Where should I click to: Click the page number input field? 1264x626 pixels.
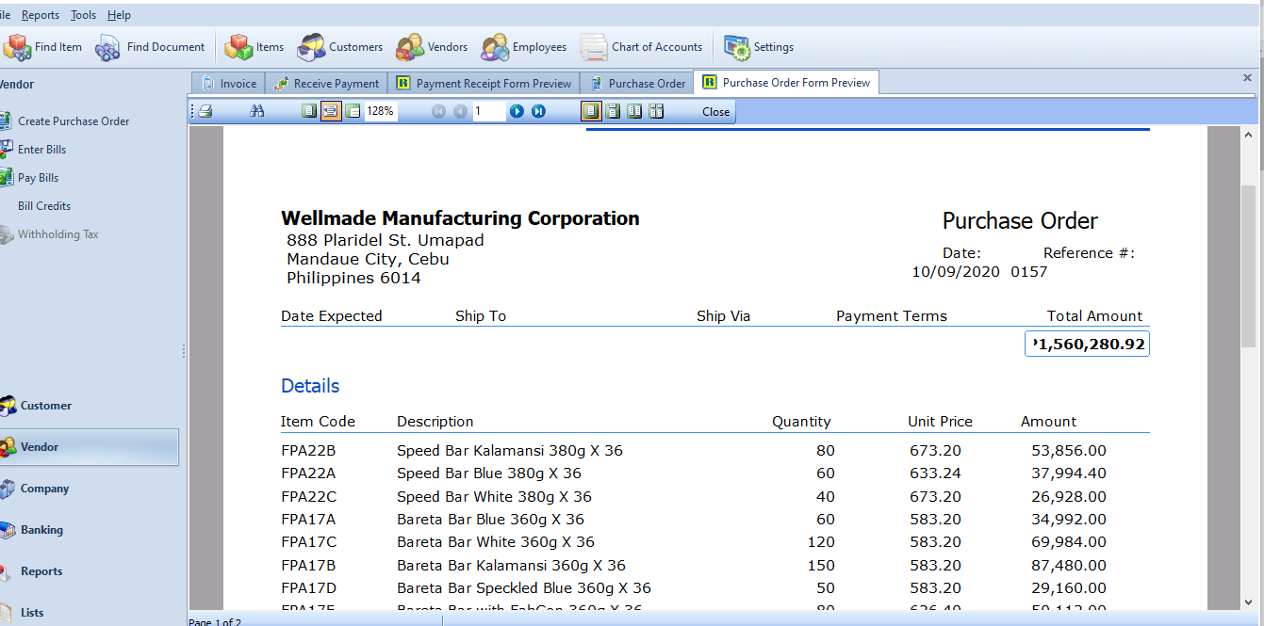tap(489, 111)
